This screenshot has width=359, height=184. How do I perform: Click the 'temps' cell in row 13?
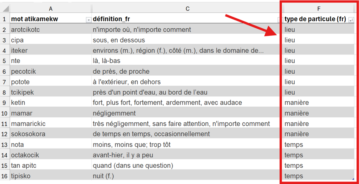(x=319, y=144)
